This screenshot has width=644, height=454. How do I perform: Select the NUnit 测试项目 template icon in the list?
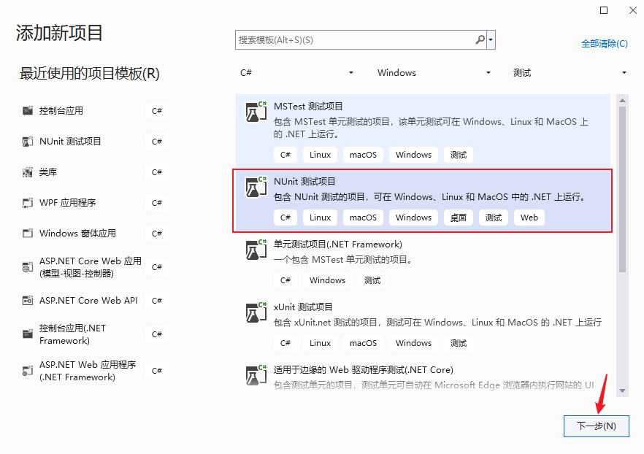point(256,187)
